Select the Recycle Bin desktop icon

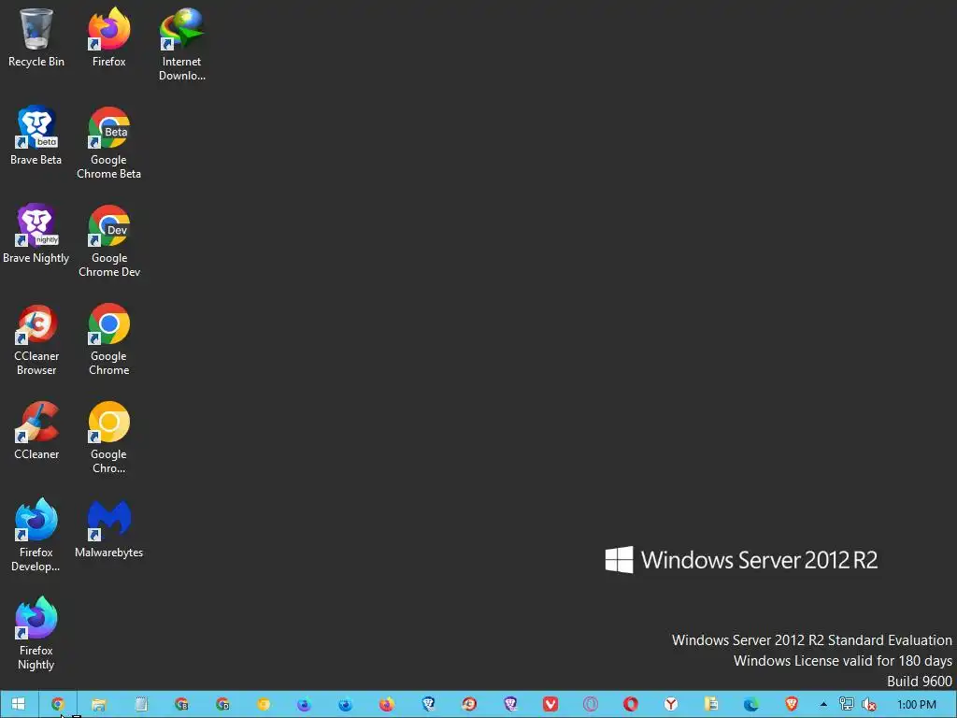(36, 37)
